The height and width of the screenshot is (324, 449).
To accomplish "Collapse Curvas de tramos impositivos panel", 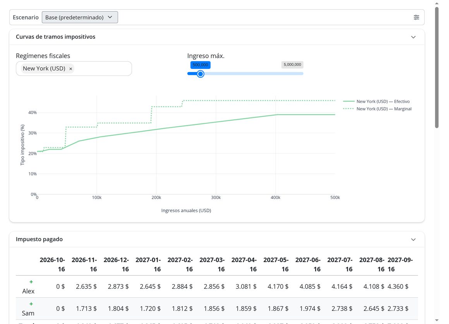I will [x=413, y=37].
